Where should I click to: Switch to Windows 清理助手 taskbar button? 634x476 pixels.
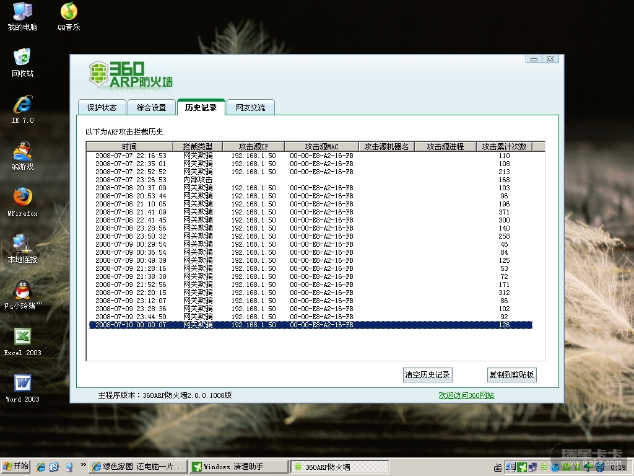pyautogui.click(x=238, y=467)
